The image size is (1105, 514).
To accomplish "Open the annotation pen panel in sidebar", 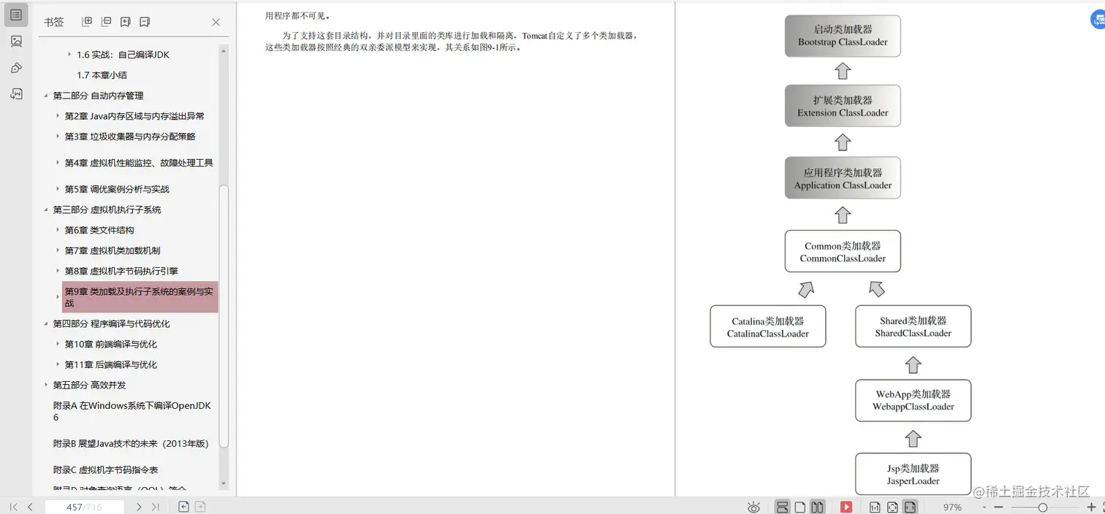I will tap(16, 68).
